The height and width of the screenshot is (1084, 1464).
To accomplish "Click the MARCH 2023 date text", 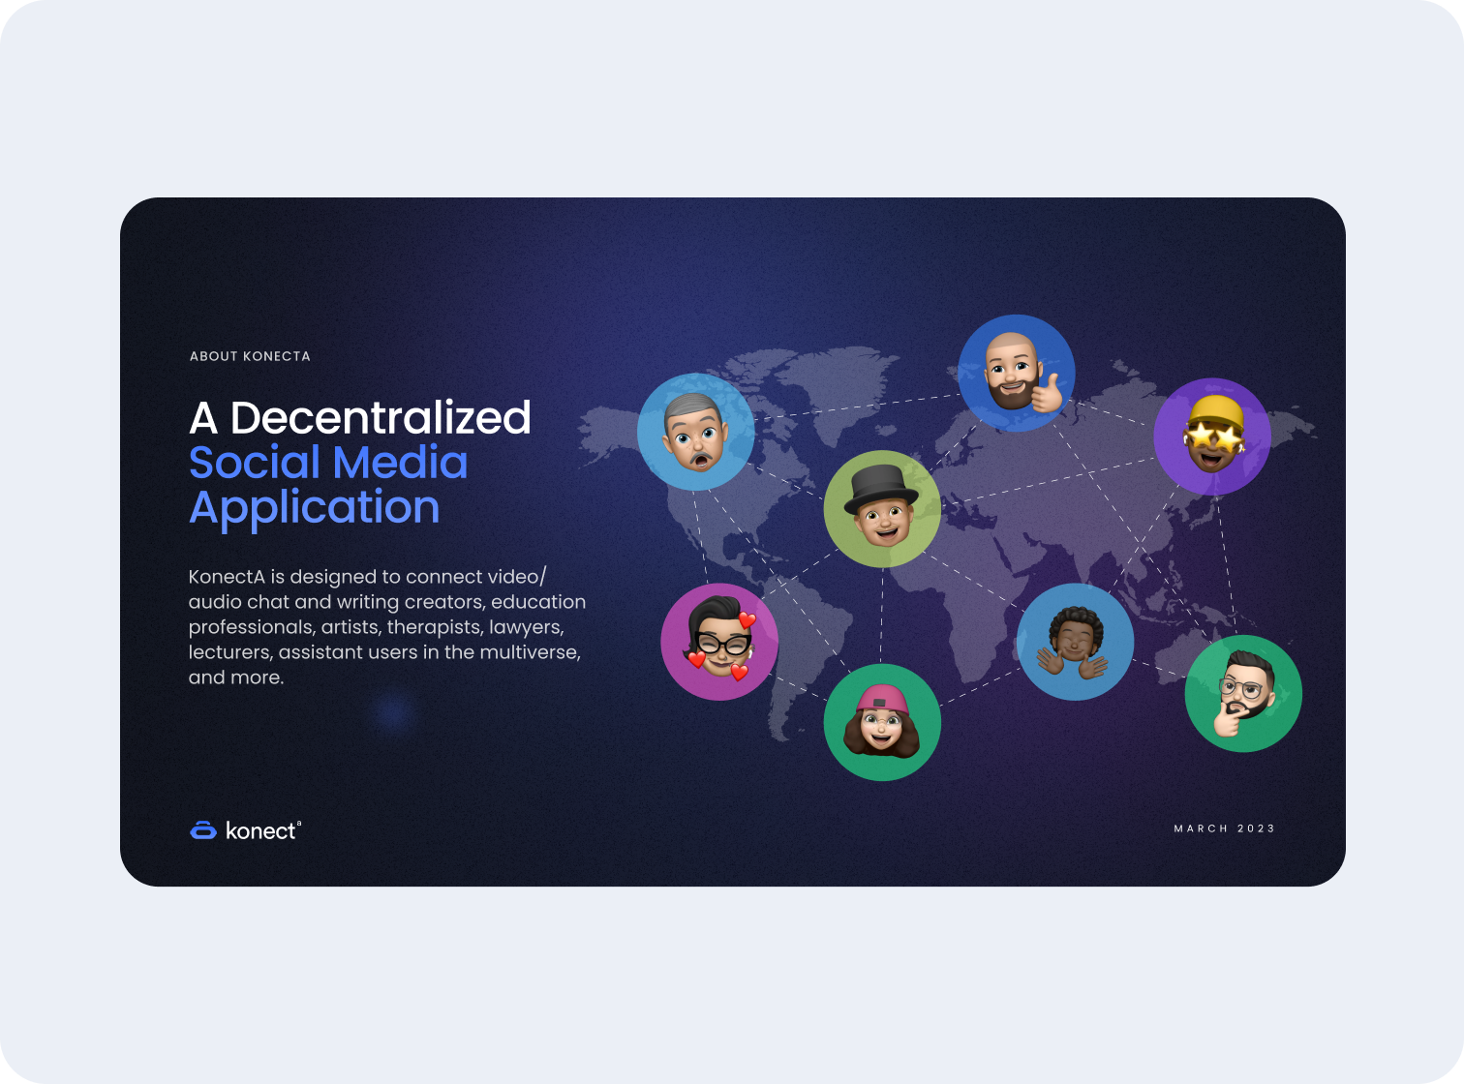I will coord(1225,828).
